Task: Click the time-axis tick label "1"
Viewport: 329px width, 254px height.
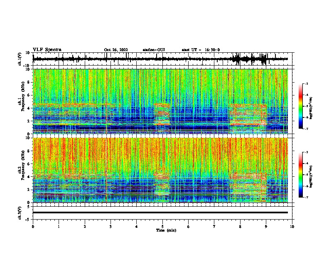Action: click(59, 227)
